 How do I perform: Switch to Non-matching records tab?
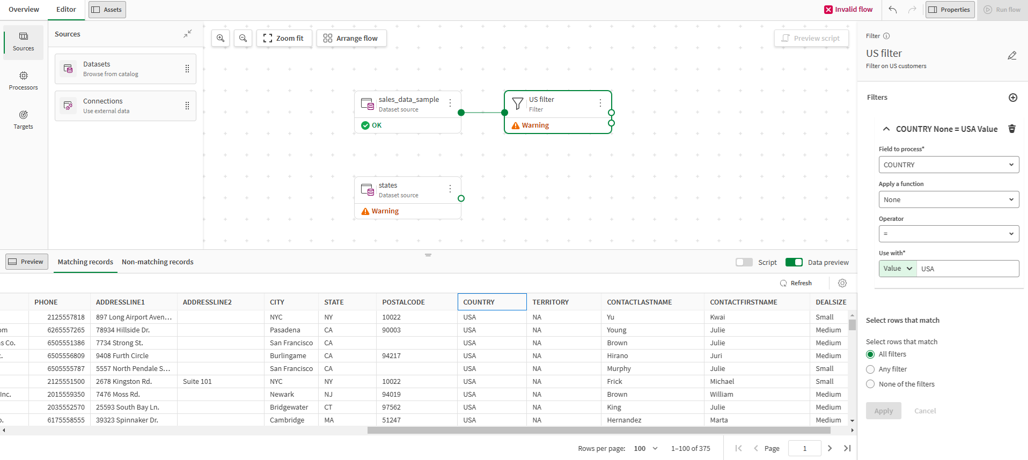pyautogui.click(x=157, y=262)
